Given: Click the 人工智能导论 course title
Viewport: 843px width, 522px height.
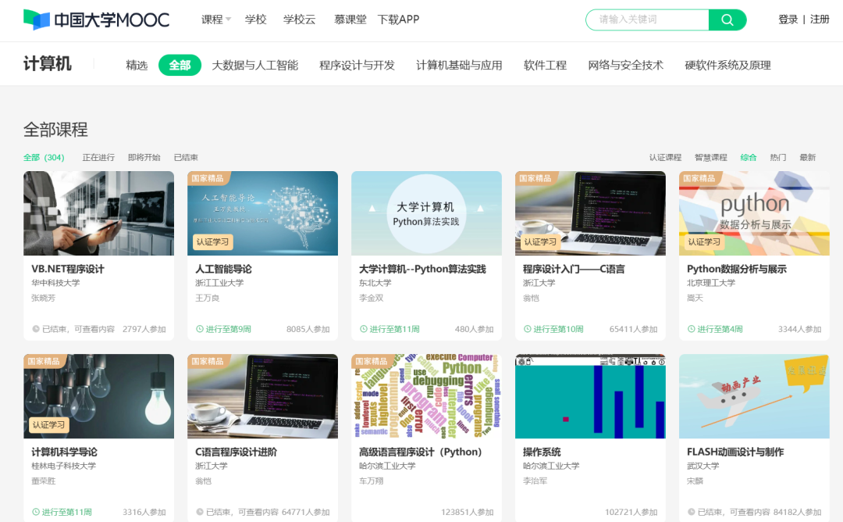Looking at the screenshot, I should coord(224,269).
